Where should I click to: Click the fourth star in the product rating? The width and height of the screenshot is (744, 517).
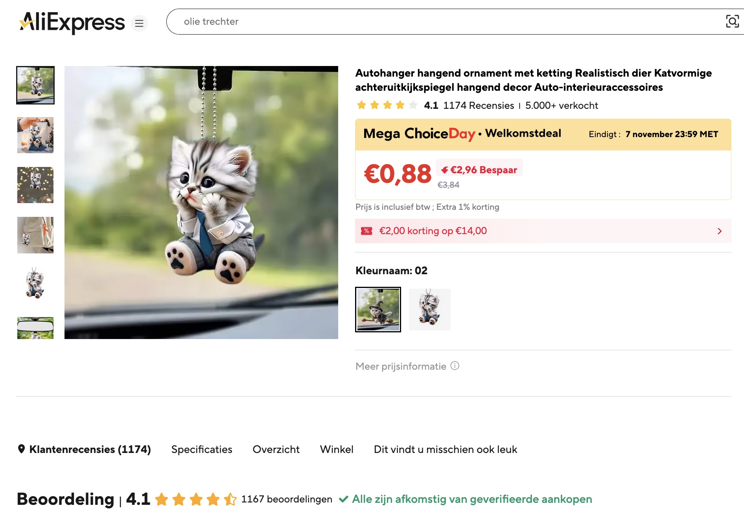400,105
